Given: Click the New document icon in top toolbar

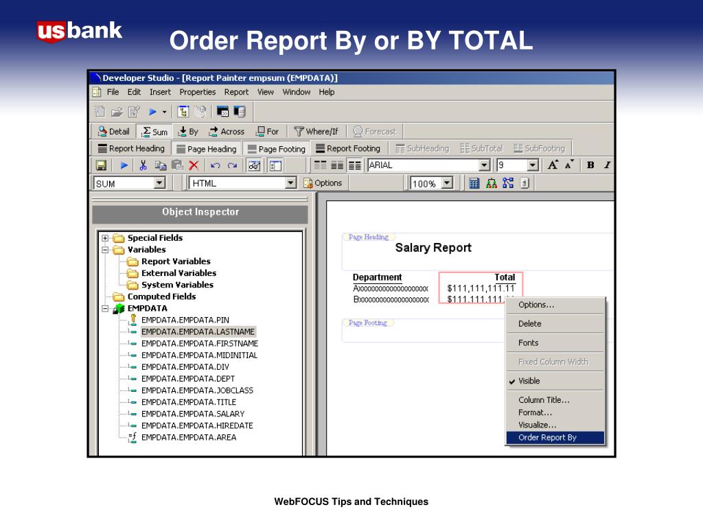Looking at the screenshot, I should point(100,112).
